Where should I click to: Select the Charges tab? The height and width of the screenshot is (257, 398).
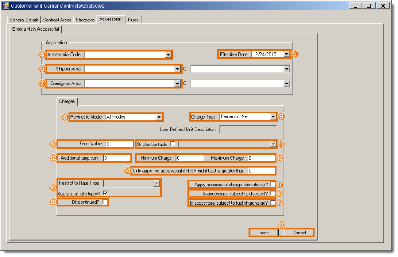coord(67,102)
